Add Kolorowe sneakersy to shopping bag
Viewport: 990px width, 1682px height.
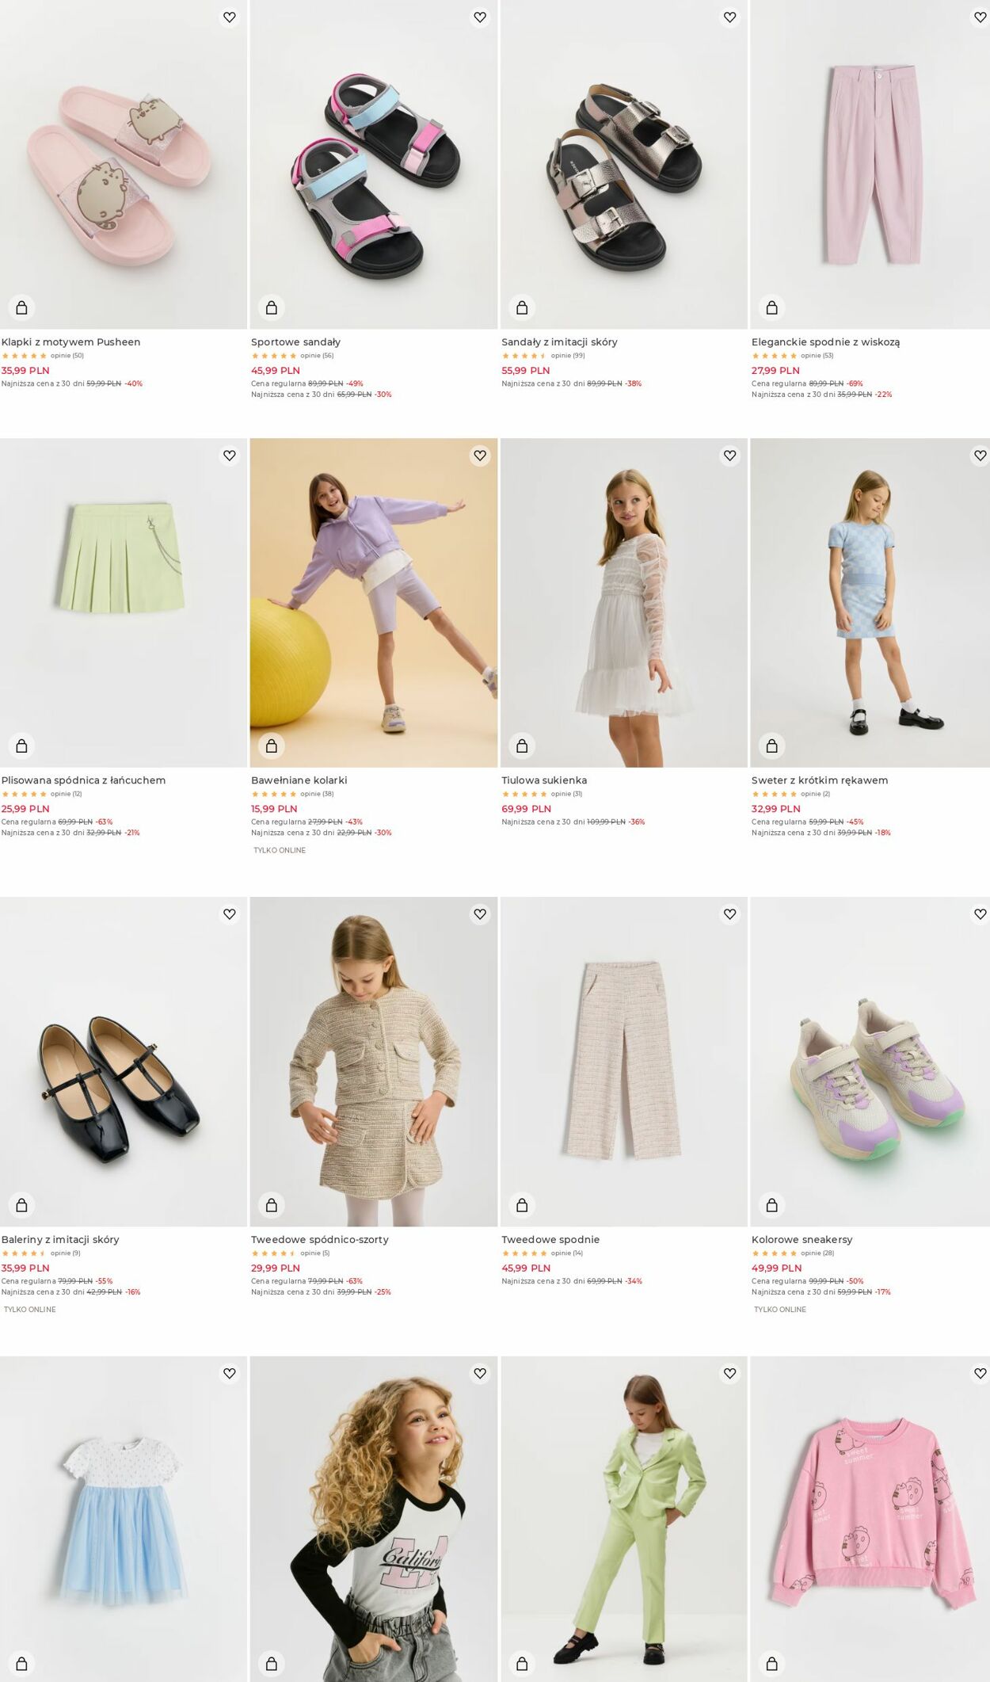pos(772,1205)
